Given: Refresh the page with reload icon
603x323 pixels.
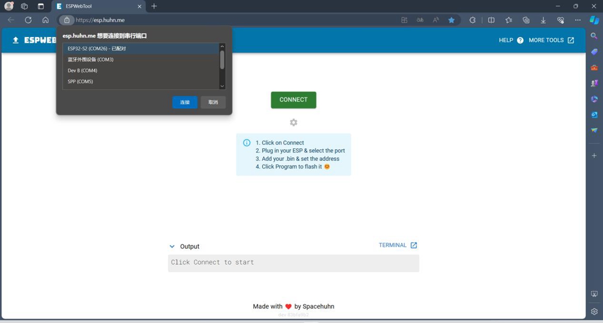Looking at the screenshot, I should point(28,20).
